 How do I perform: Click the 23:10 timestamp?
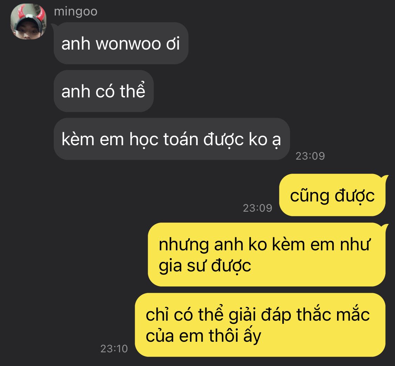[114, 349]
